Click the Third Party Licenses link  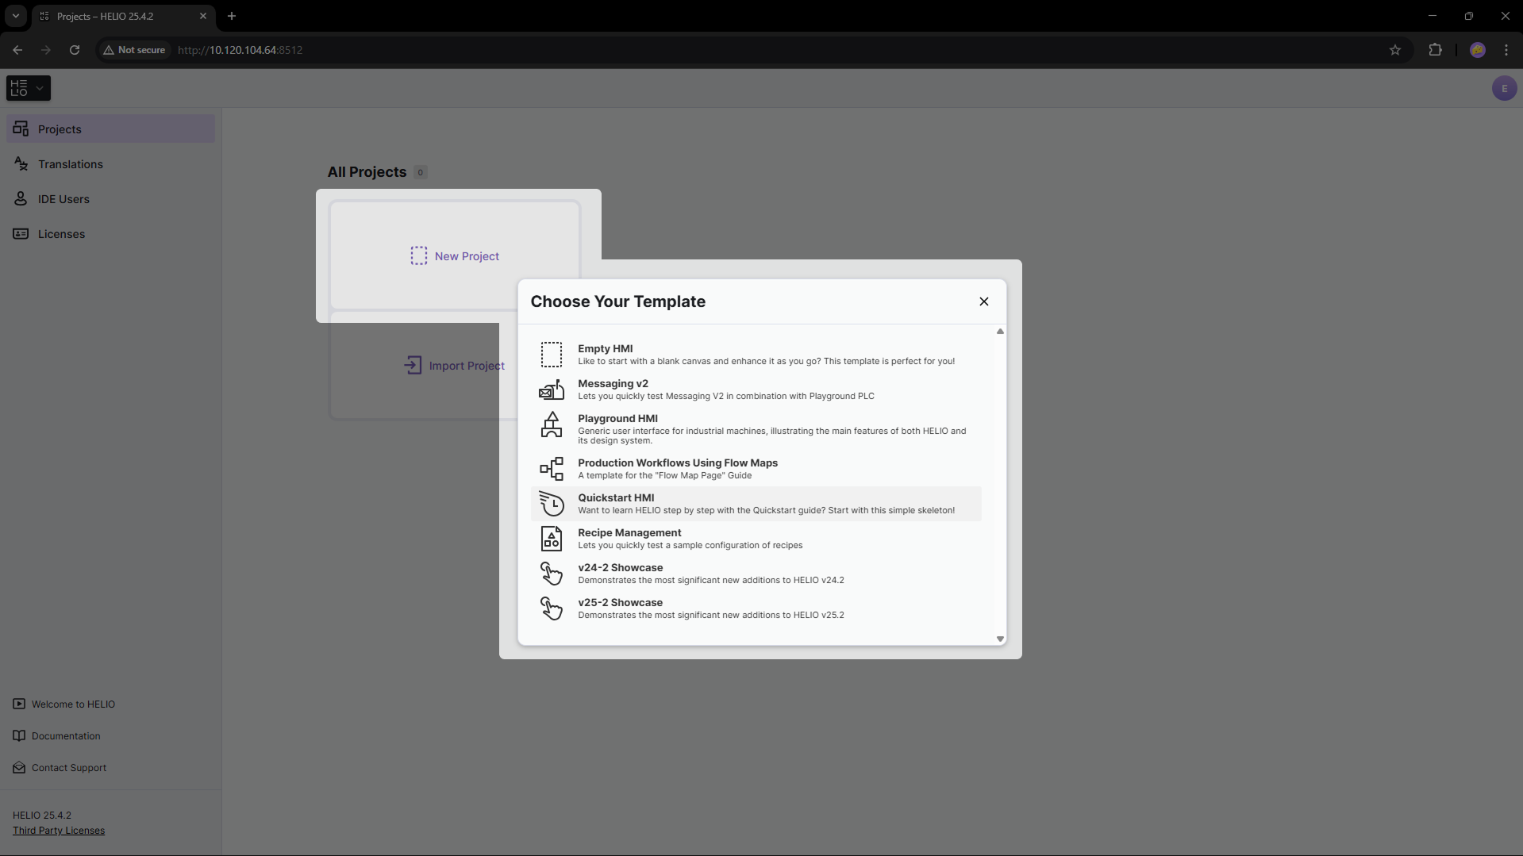59,831
